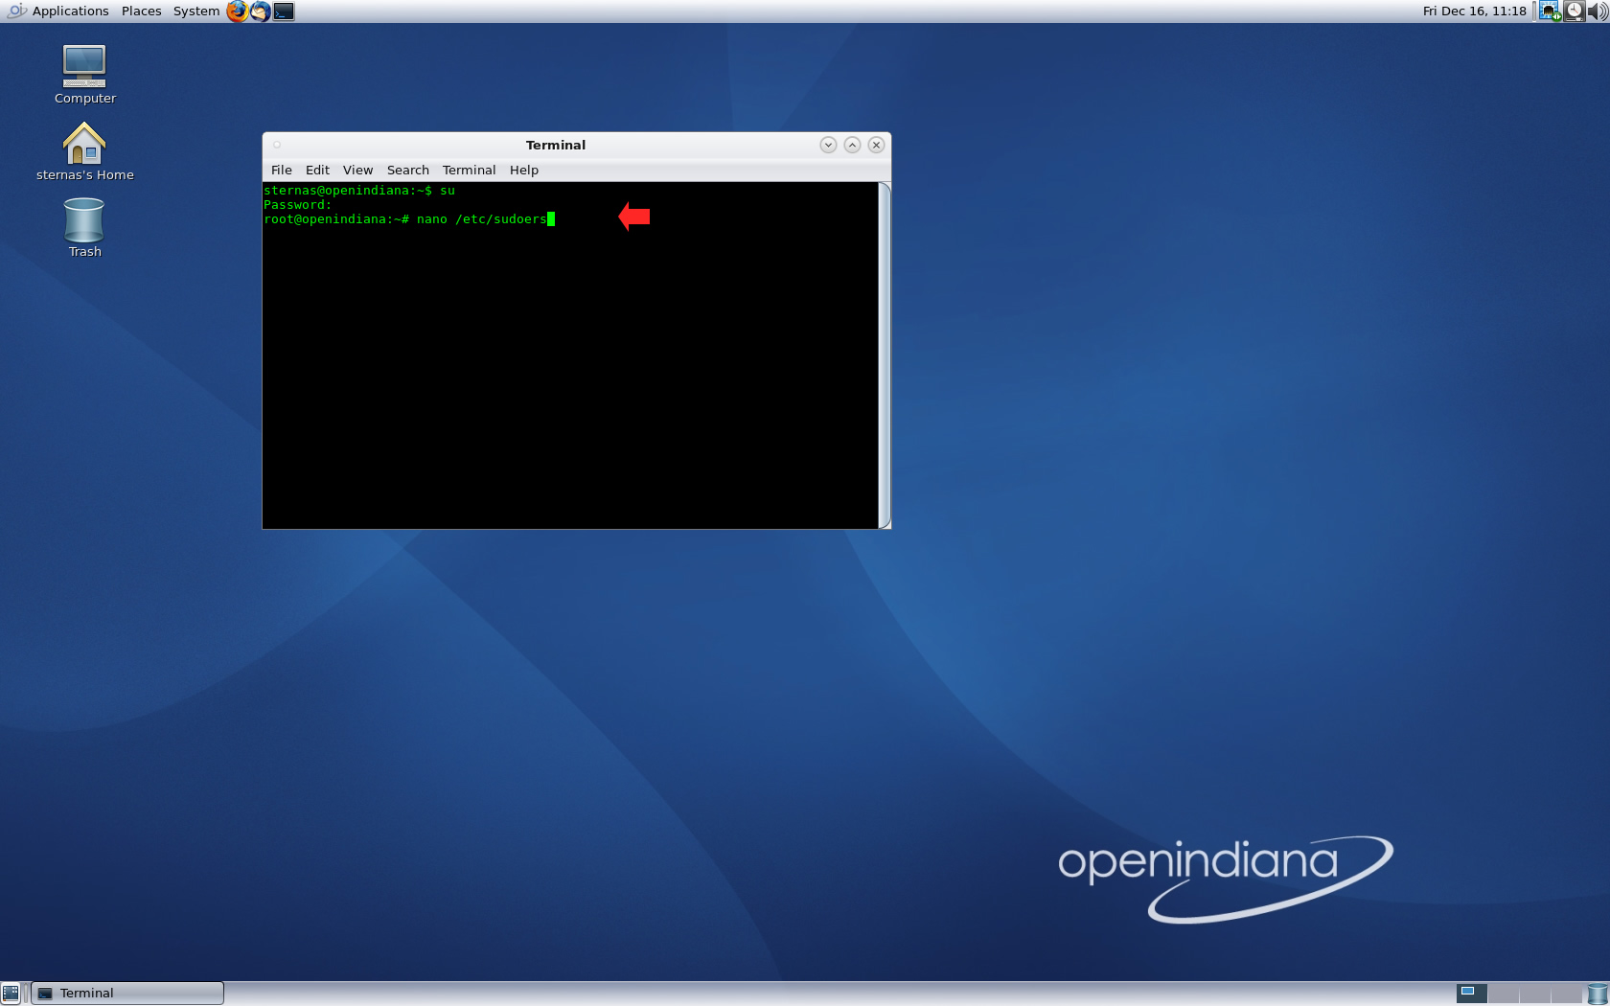This screenshot has height=1006, width=1610.
Task: Open the Computer desktop icon
Action: [x=84, y=75]
